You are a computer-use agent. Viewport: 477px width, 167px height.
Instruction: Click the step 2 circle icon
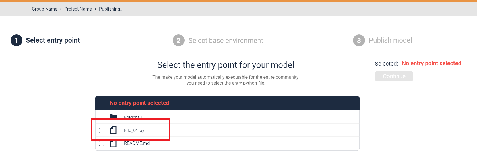click(x=179, y=40)
